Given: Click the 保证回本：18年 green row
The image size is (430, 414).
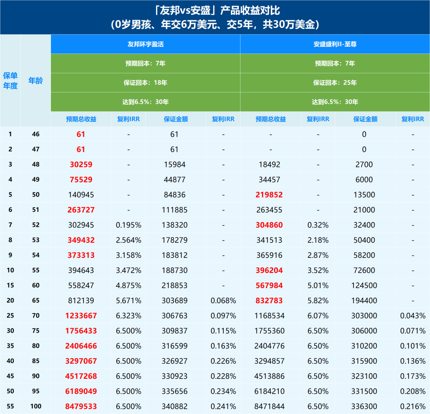Looking at the screenshot, I should point(145,83).
